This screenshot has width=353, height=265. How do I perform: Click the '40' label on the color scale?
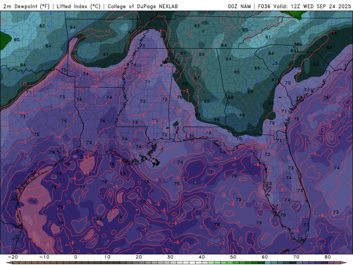coord(202,257)
